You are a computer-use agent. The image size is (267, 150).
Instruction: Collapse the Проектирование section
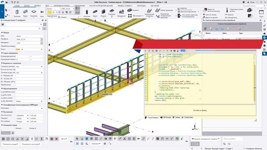click(2, 89)
